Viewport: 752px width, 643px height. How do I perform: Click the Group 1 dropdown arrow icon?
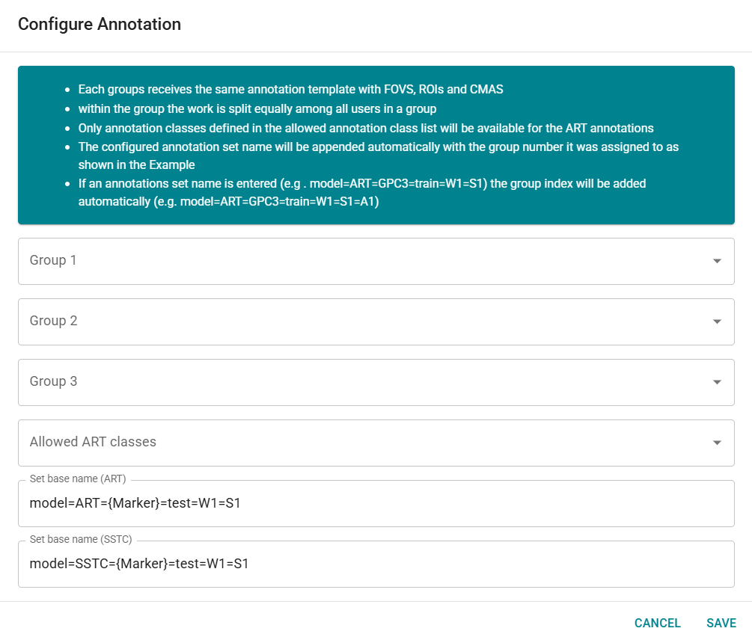pos(717,261)
